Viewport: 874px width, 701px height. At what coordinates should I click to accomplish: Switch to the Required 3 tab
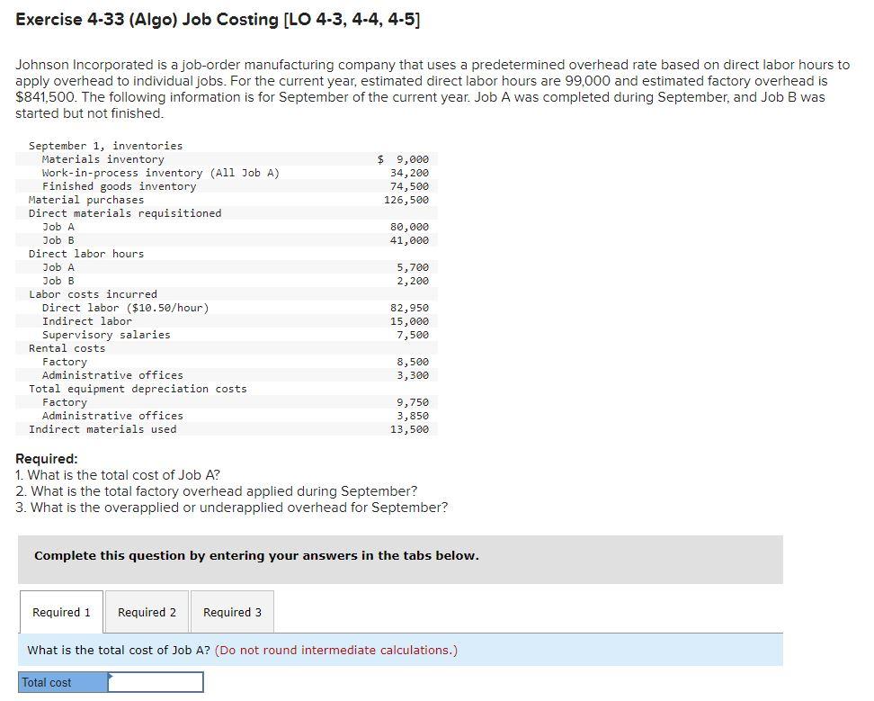pyautogui.click(x=232, y=612)
